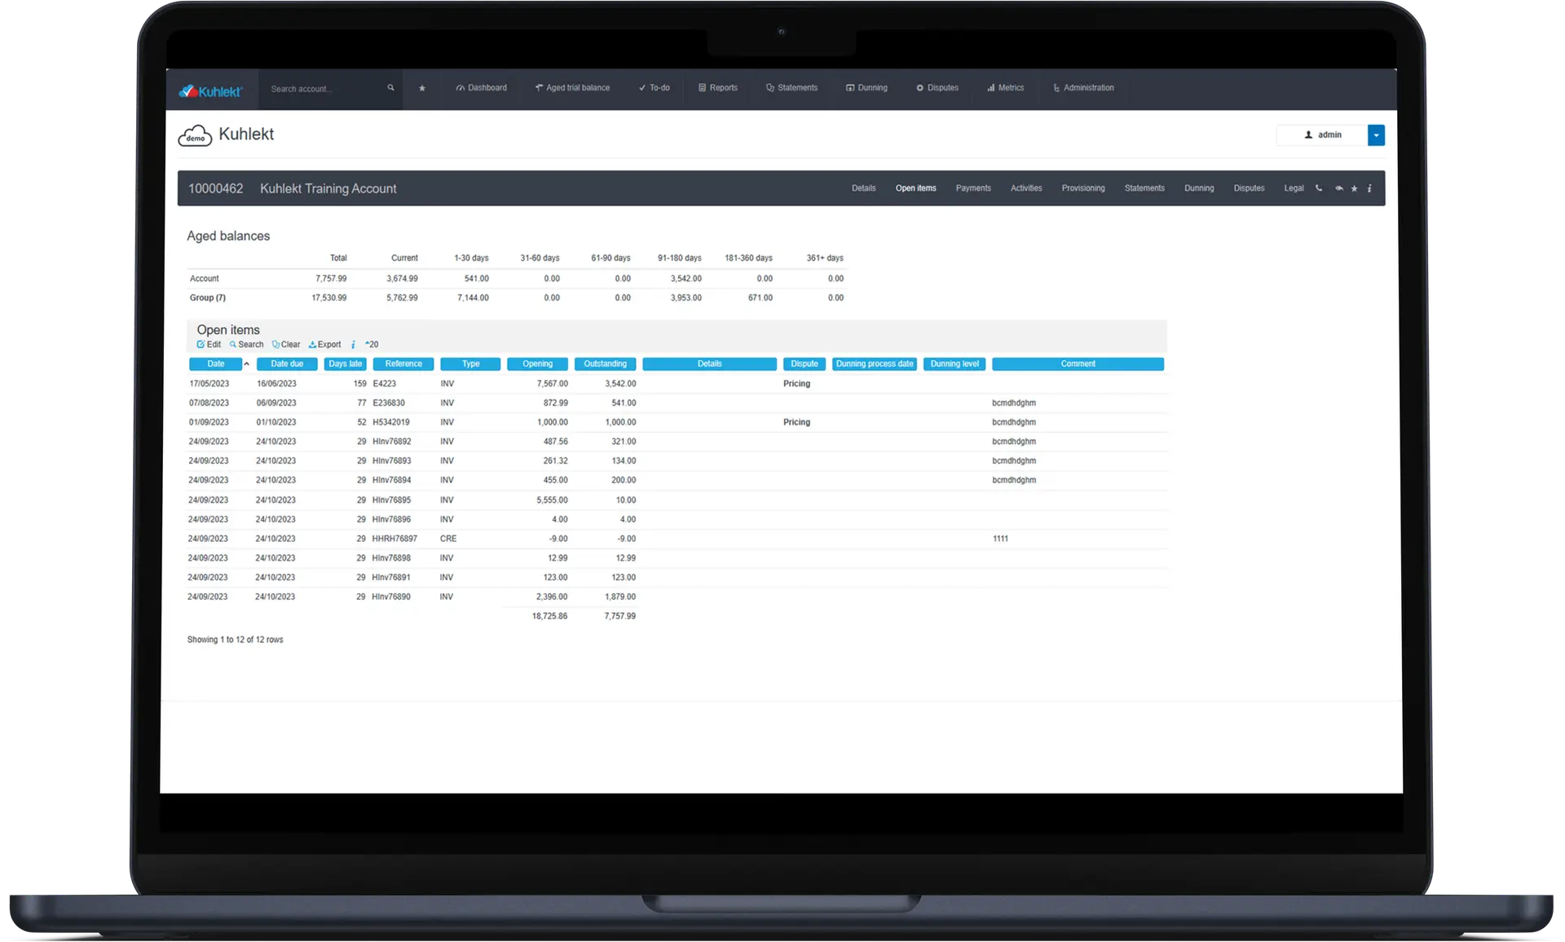Click the 1111 comment cell
Viewport: 1565px width, 942px height.
[x=1000, y=539]
